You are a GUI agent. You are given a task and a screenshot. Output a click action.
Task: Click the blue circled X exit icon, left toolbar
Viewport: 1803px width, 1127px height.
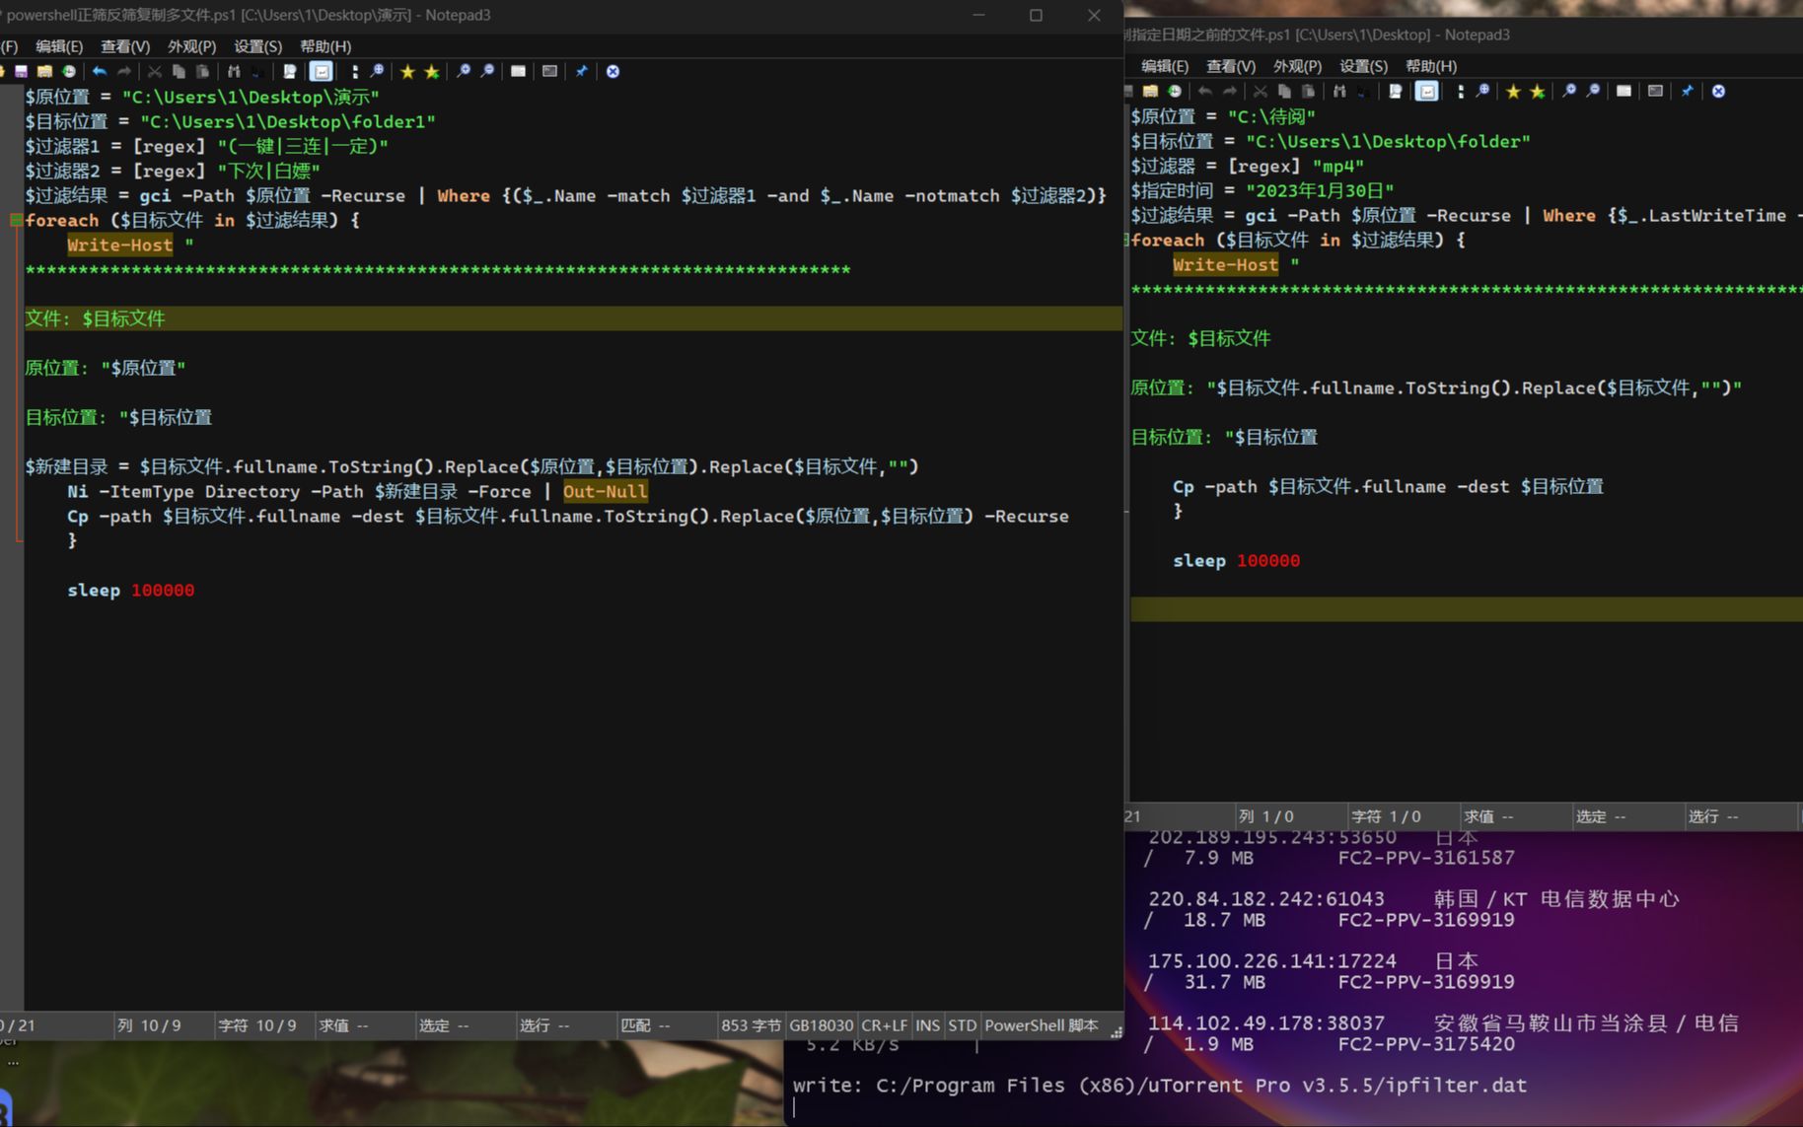click(x=613, y=71)
